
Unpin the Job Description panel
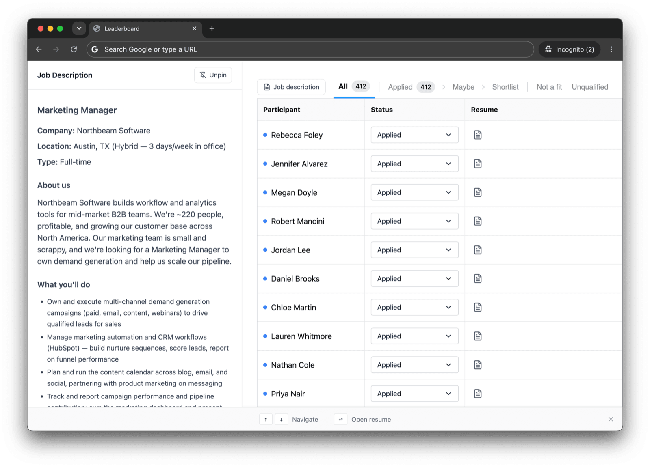213,75
